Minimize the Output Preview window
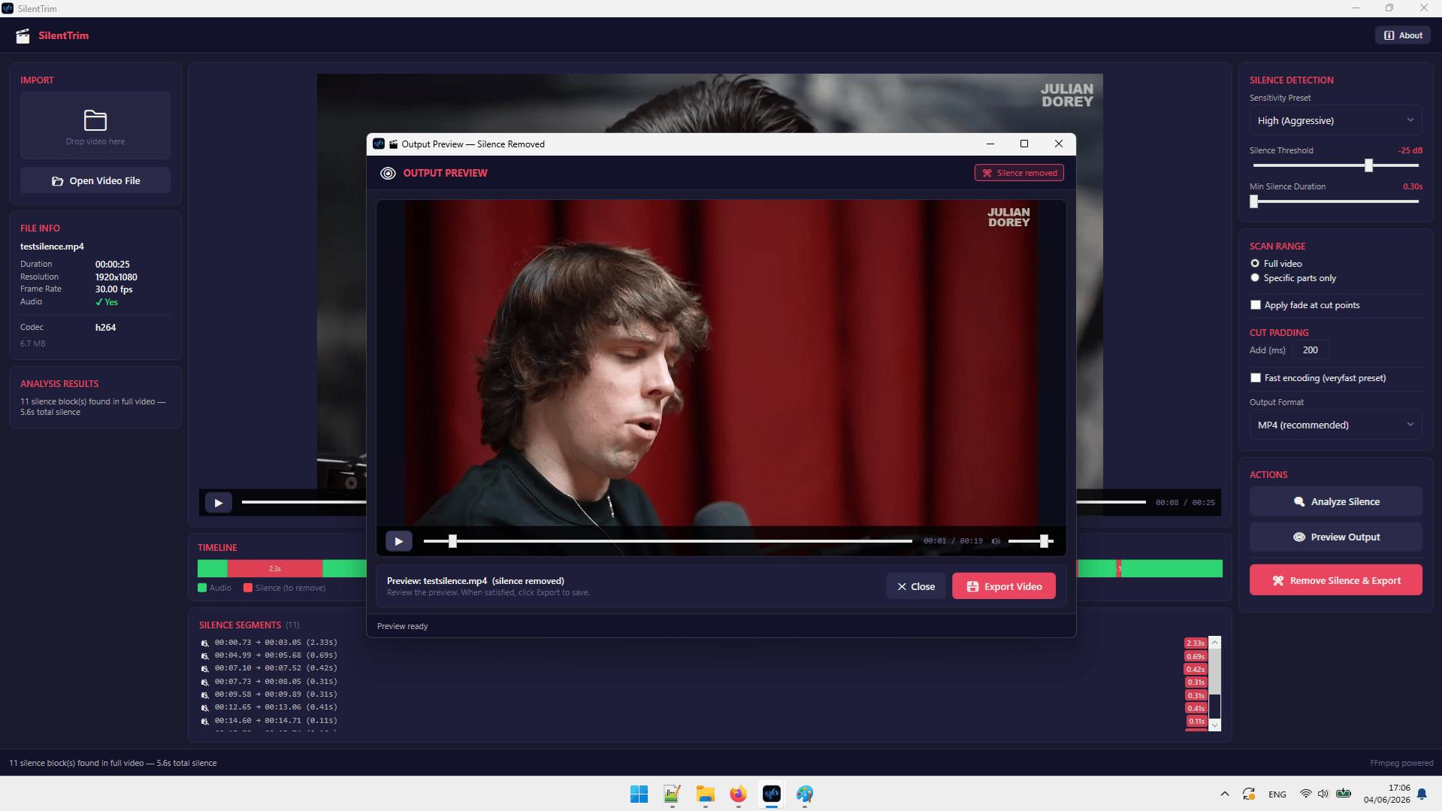1442x811 pixels. click(x=990, y=144)
